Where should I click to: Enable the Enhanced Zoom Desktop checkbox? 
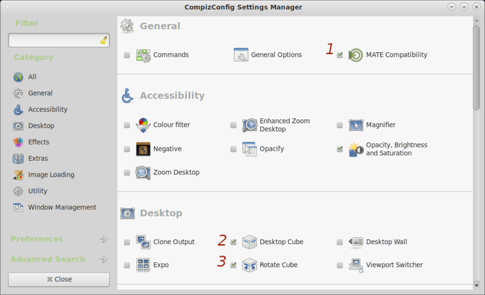point(233,126)
